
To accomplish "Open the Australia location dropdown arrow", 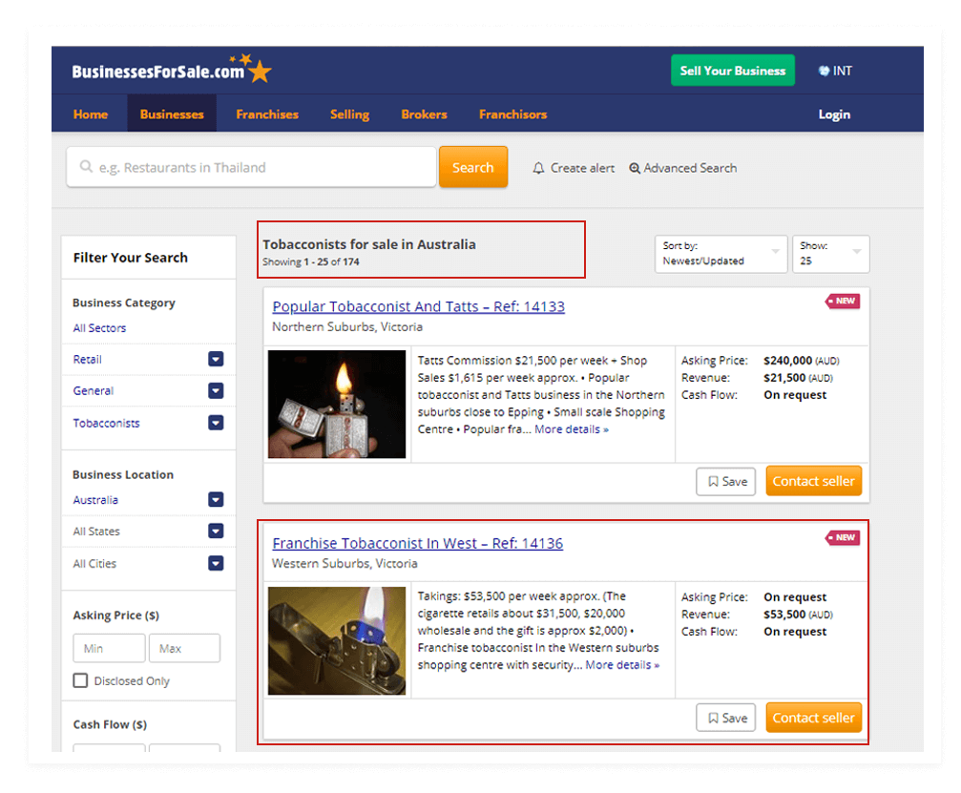I will 216,499.
